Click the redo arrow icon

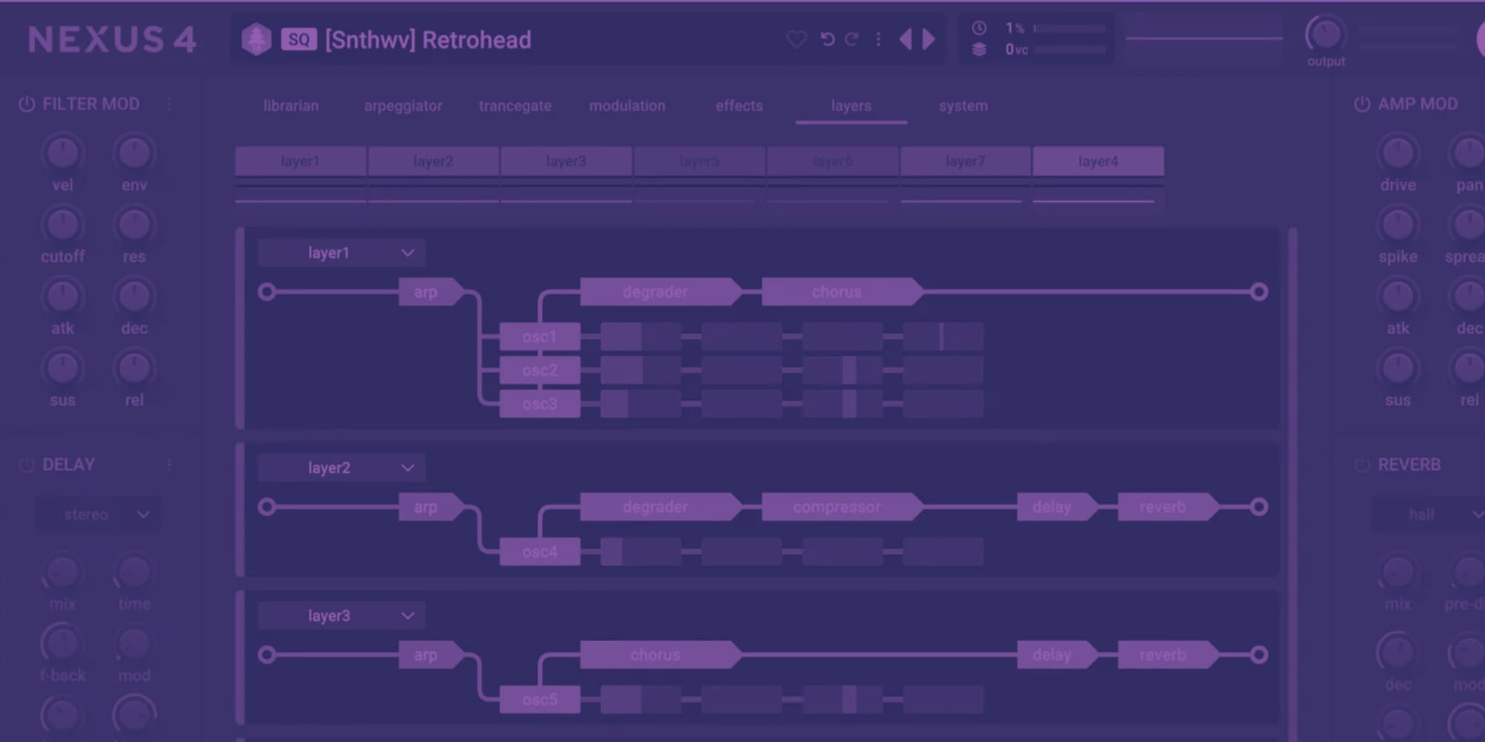852,39
